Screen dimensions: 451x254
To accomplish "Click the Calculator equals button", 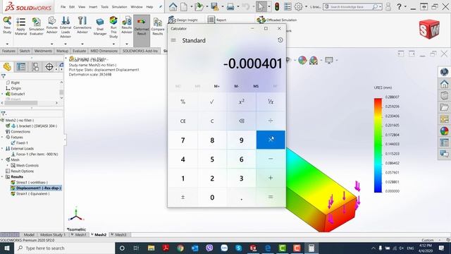I will click(271, 198).
